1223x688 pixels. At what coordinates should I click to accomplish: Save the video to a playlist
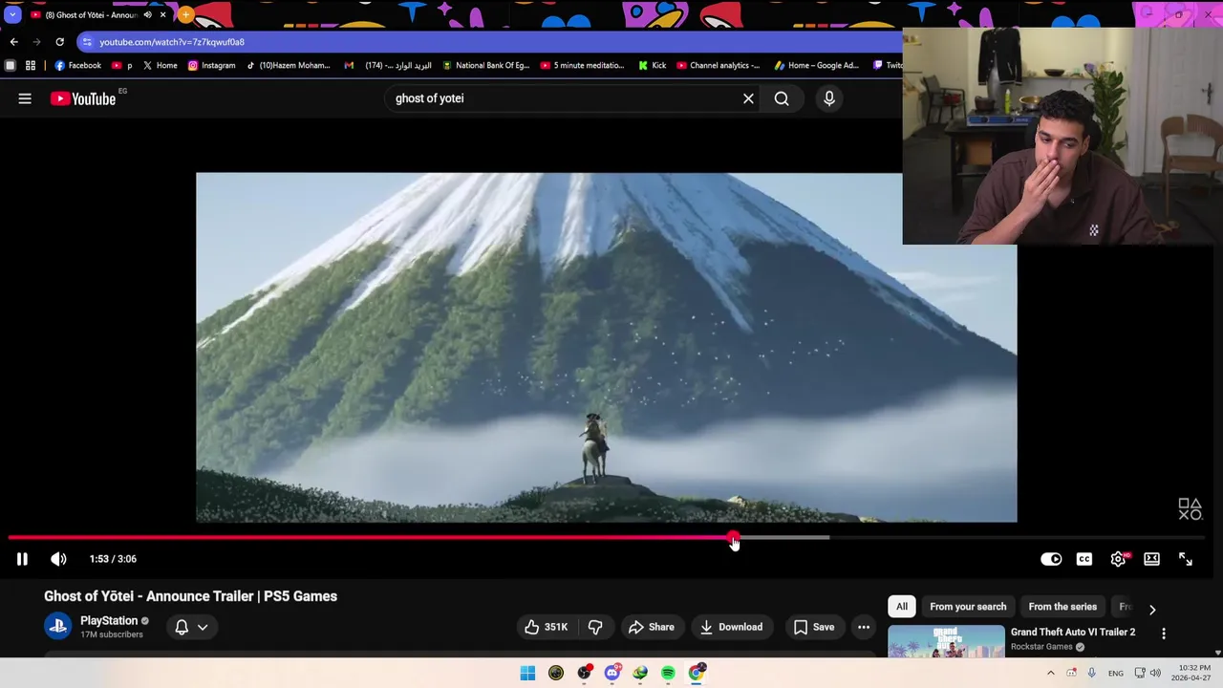pyautogui.click(x=814, y=627)
